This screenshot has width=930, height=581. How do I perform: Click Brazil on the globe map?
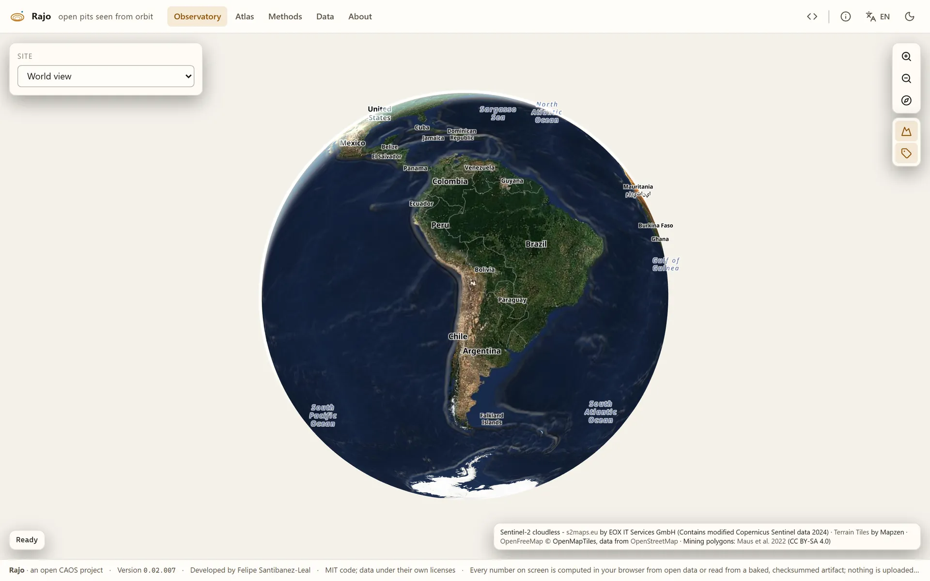tap(536, 244)
